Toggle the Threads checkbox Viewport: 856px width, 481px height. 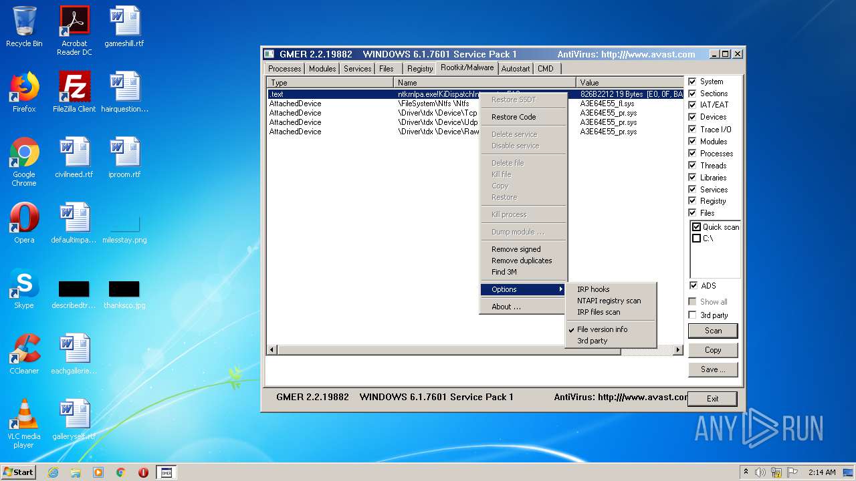pos(692,166)
